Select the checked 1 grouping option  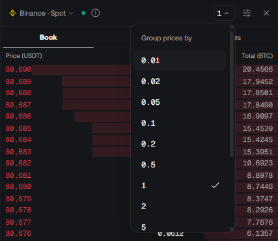[180, 186]
